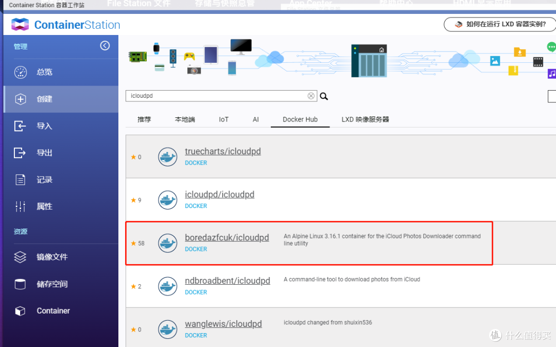556x347 pixels.
Task: Select the 属性 (Properties) sliders icon
Action: tap(19, 206)
